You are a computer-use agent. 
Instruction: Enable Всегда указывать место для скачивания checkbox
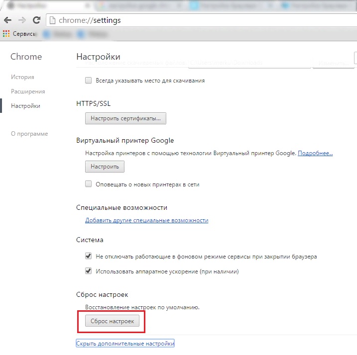(88, 81)
